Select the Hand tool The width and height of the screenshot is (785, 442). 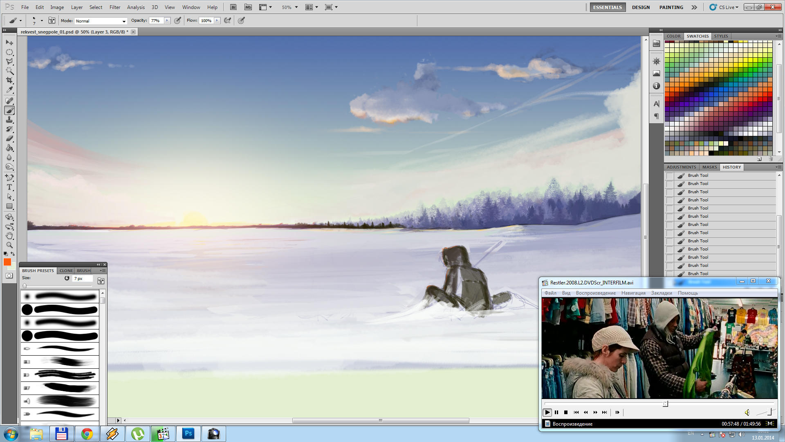click(x=9, y=236)
